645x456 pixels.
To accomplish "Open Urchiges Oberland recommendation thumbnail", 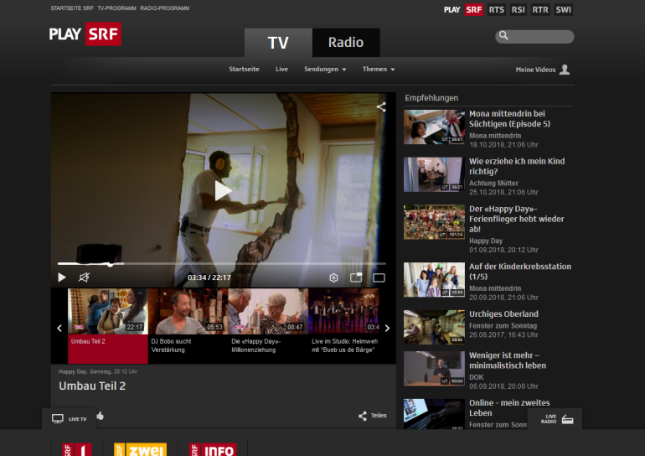I will [434, 327].
